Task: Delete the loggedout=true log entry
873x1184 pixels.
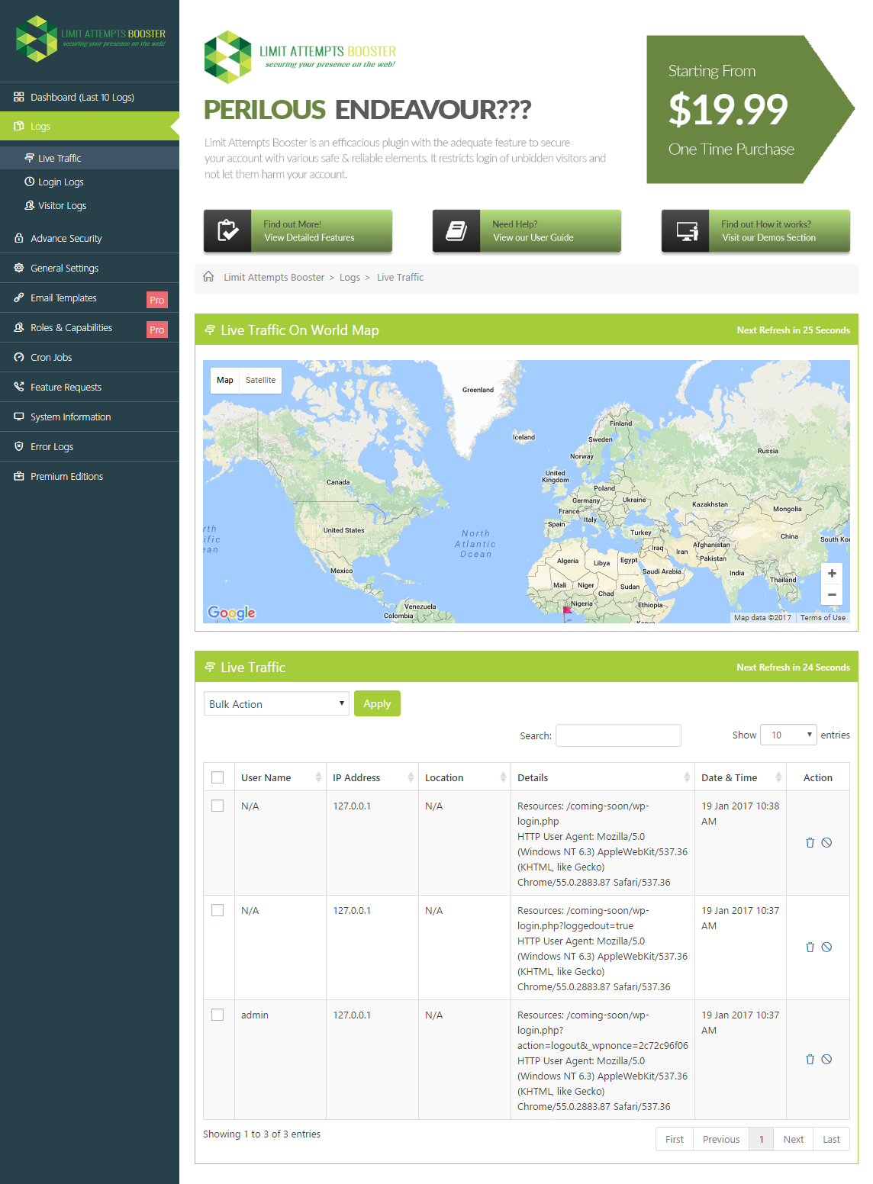Action: 810,947
